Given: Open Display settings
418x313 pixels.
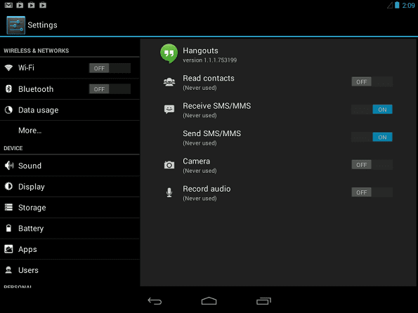Looking at the screenshot, I should point(70,187).
